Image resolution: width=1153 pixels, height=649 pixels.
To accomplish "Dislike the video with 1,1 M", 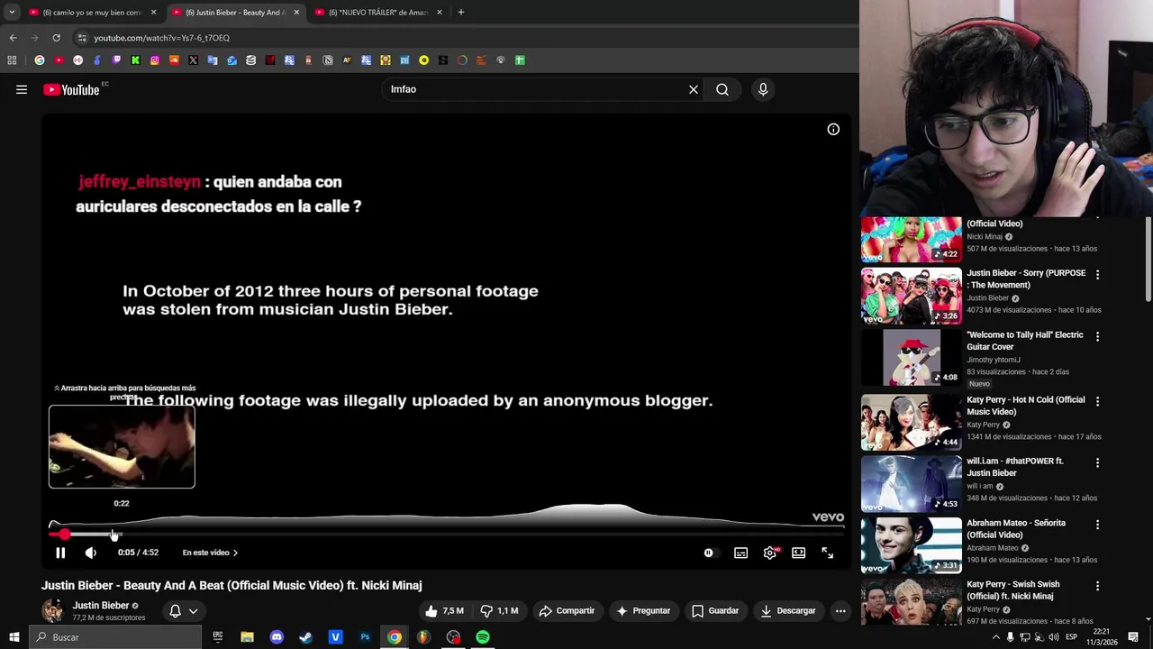I will [499, 611].
